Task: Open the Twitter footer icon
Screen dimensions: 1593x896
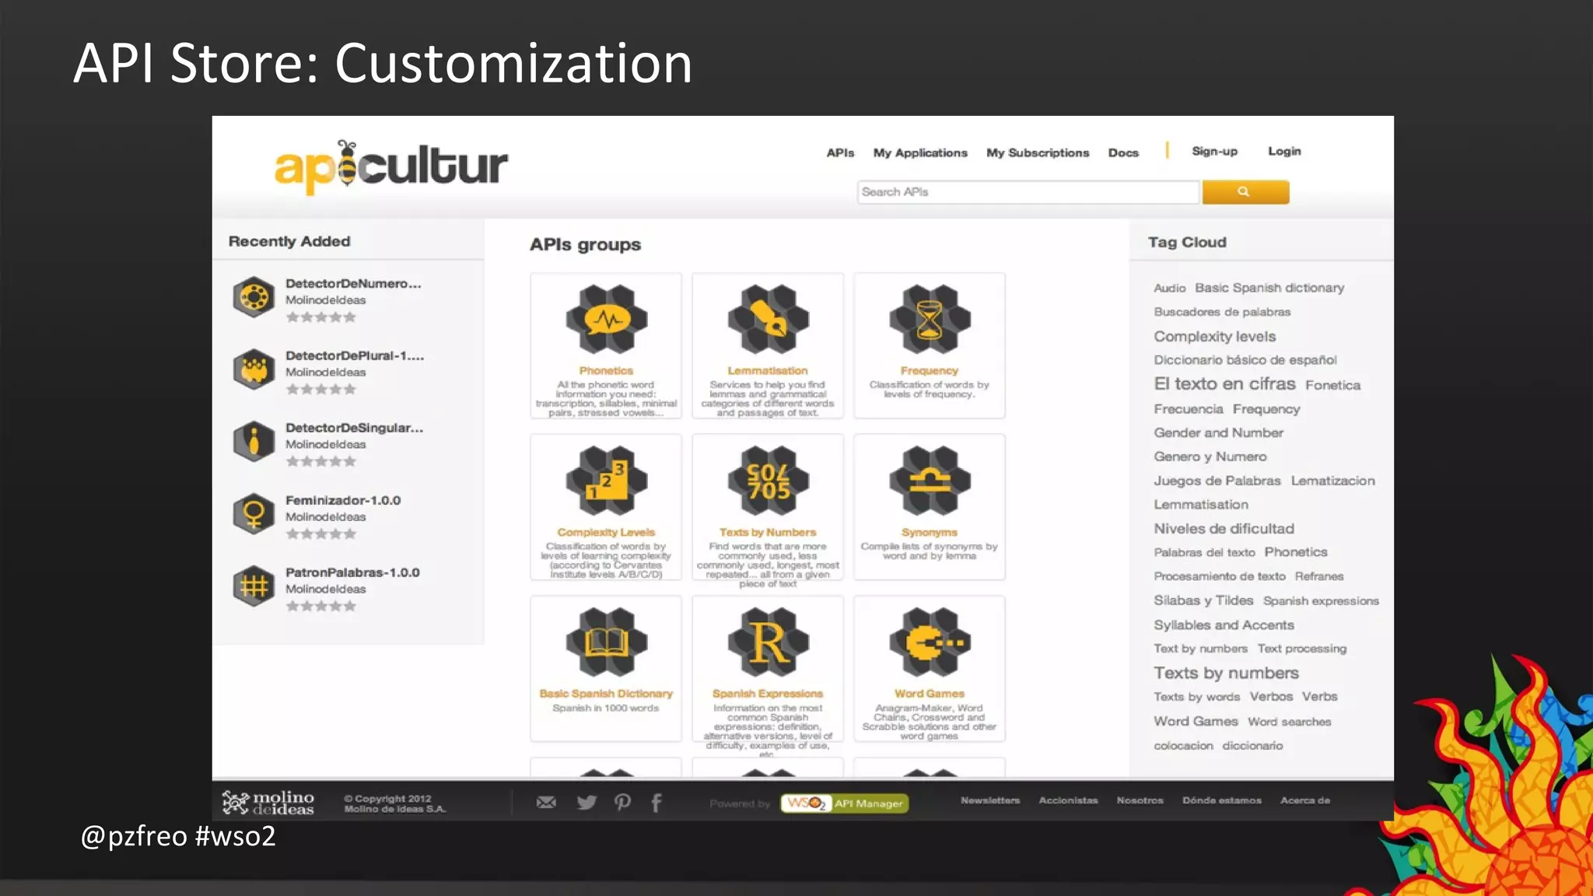Action: point(587,803)
